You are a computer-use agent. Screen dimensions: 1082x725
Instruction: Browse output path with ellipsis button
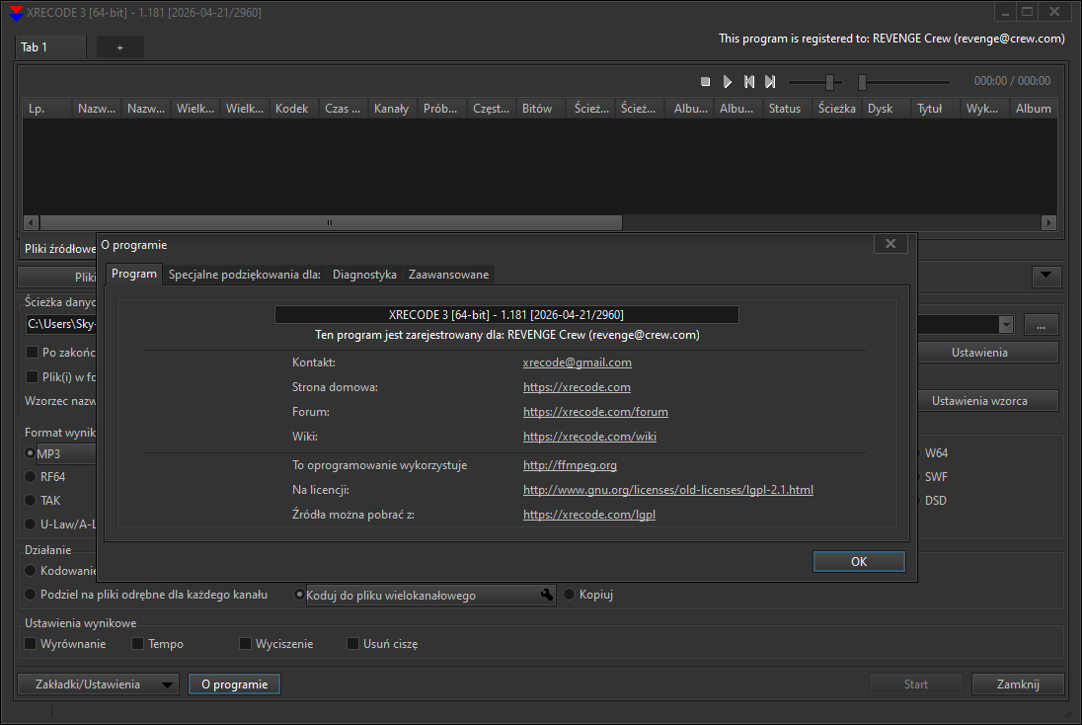[1041, 325]
